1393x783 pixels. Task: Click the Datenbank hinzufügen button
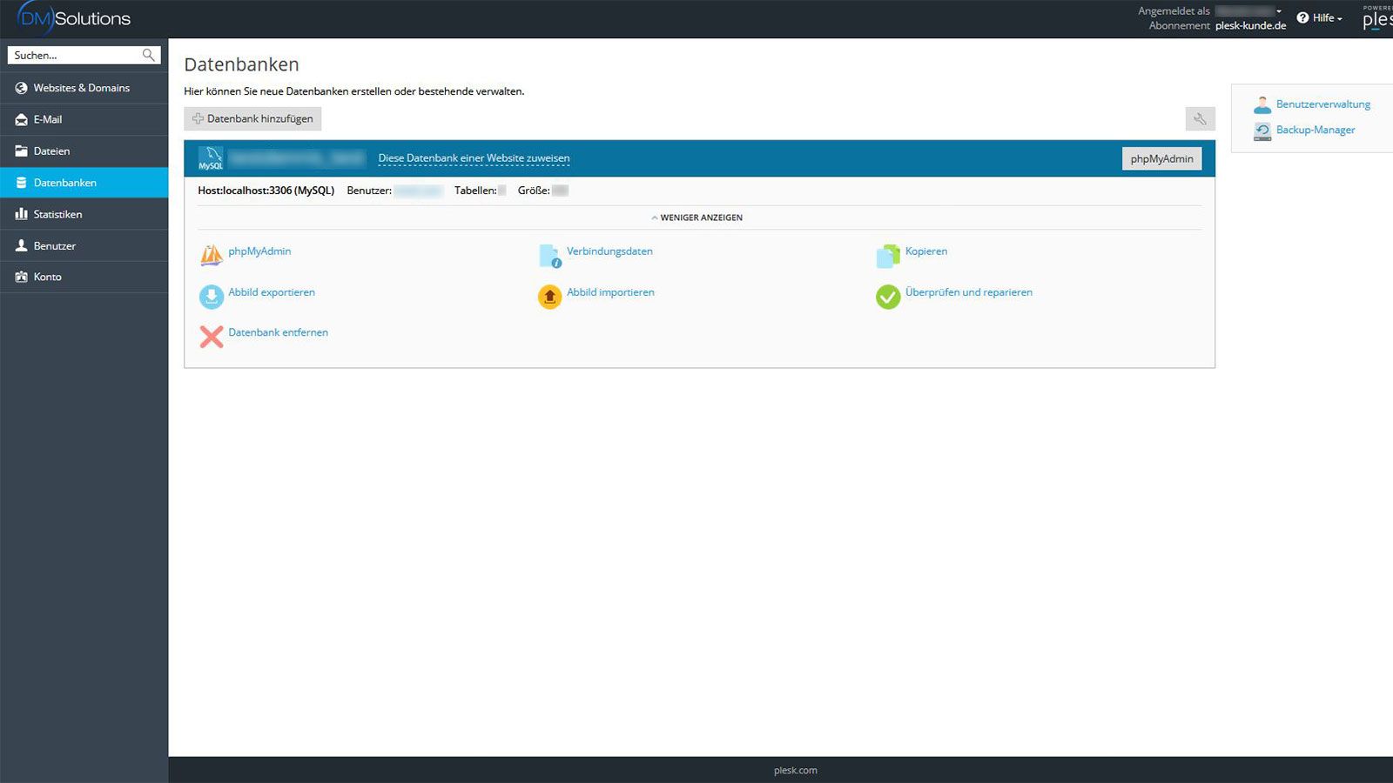point(252,118)
